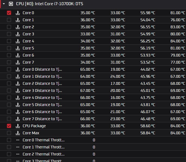Click temperature icon of Core 1 Distance to Tj
186x162 pixels.
point(18,76)
